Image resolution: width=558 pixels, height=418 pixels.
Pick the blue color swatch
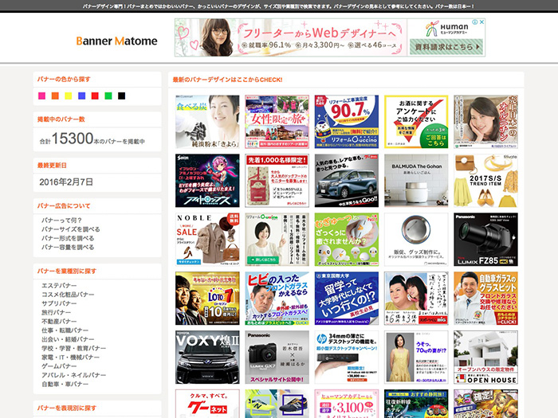click(x=82, y=96)
